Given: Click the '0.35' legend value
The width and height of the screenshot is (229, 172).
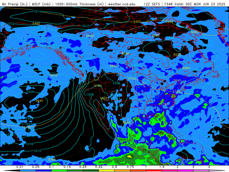Looking at the screenshot, I should [99, 167].
